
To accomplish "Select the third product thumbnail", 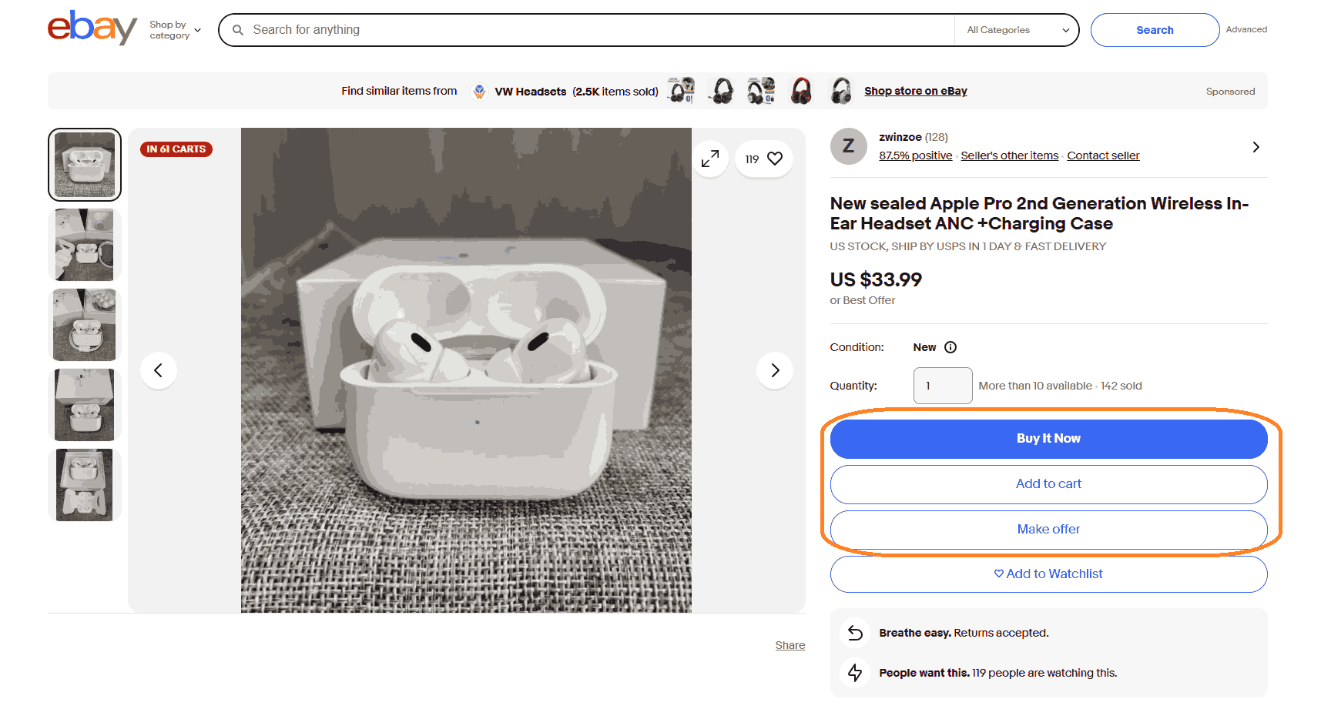I will (85, 325).
